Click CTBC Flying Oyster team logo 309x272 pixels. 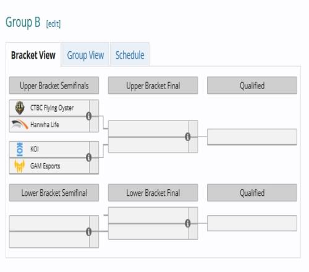point(20,108)
